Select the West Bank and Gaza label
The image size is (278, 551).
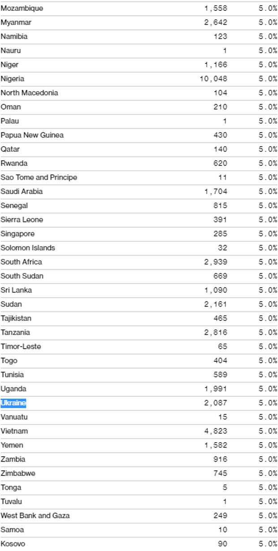[35, 515]
